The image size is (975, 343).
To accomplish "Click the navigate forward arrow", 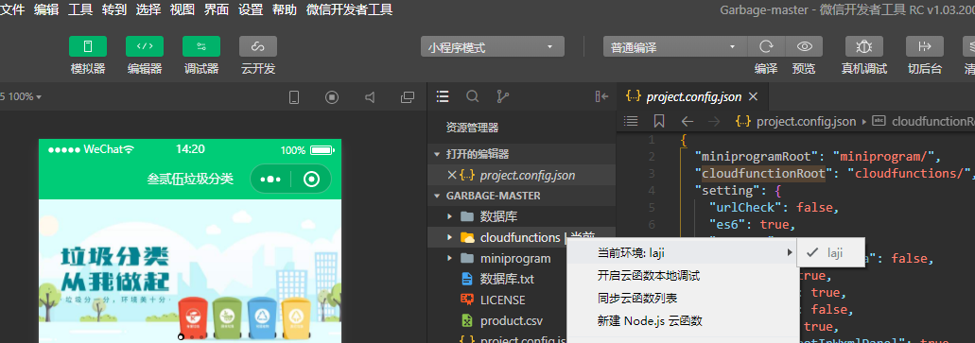I will (714, 121).
